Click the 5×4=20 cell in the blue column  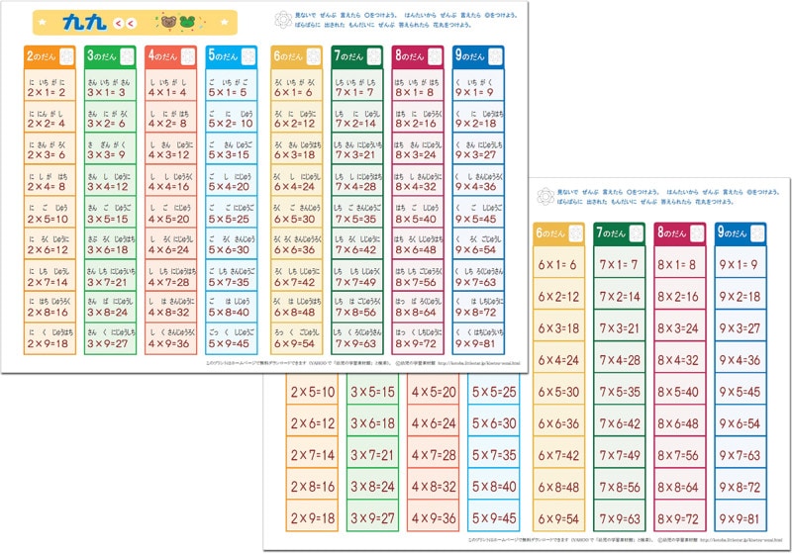coord(232,180)
